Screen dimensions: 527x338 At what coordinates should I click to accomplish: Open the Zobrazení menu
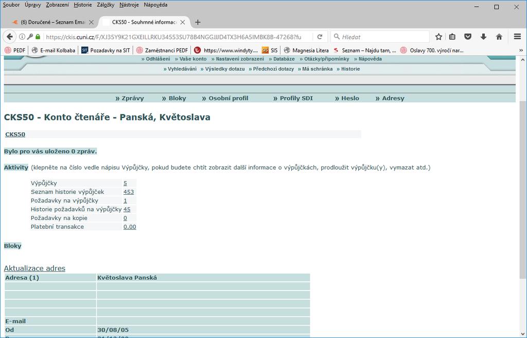(58, 5)
